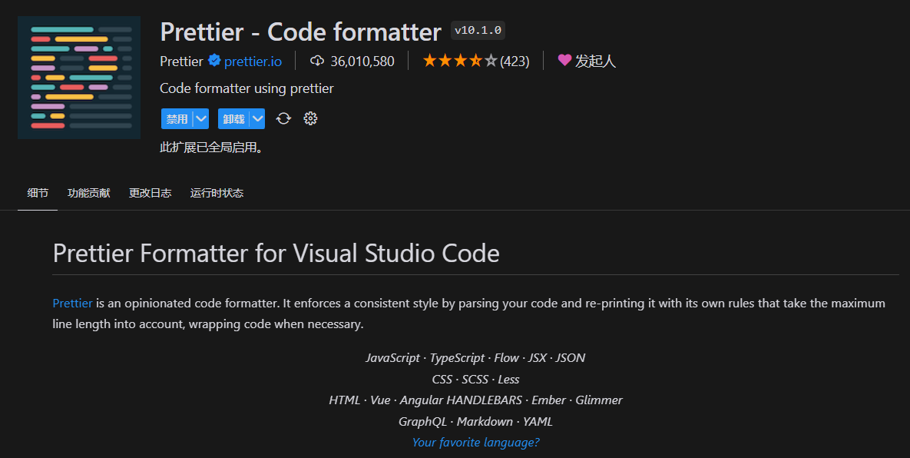The height and width of the screenshot is (458, 910).
Task: Click the 'CSS · SCSS · Less' line
Action: [476, 379]
